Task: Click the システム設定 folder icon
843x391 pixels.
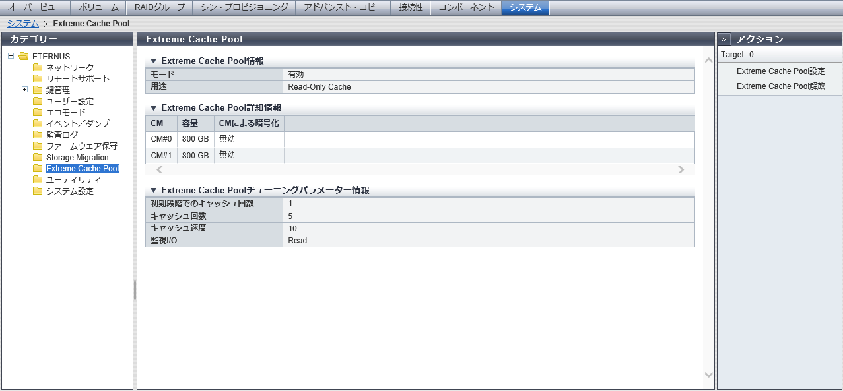Action: (38, 191)
